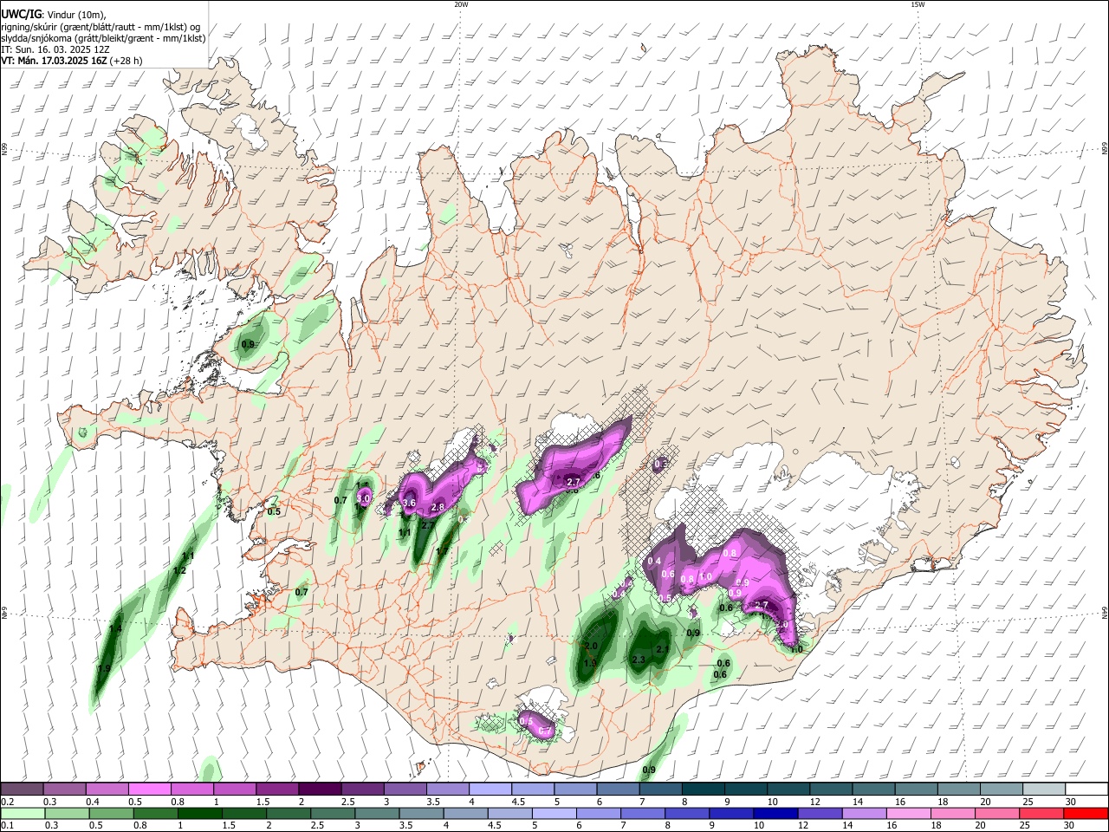1109x832 pixels.
Task: Select the lightest green 0.1–0.3 rain swatch
Action: (23, 813)
